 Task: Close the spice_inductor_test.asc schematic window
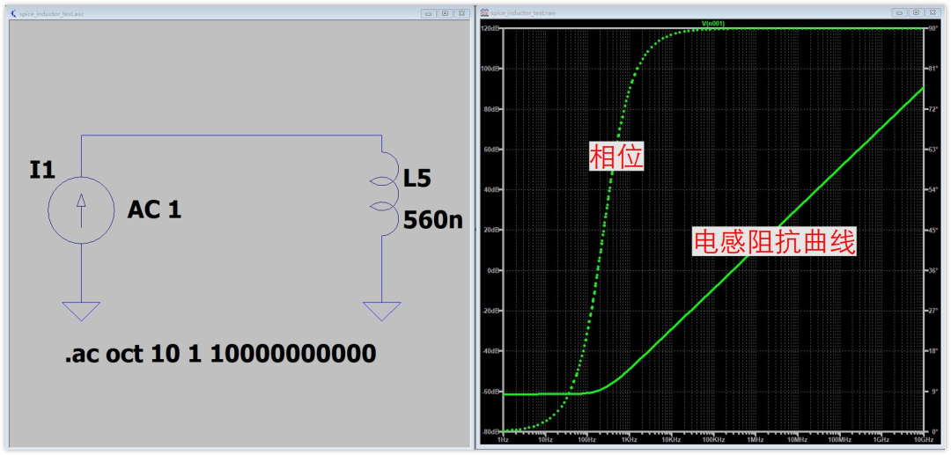[461, 13]
